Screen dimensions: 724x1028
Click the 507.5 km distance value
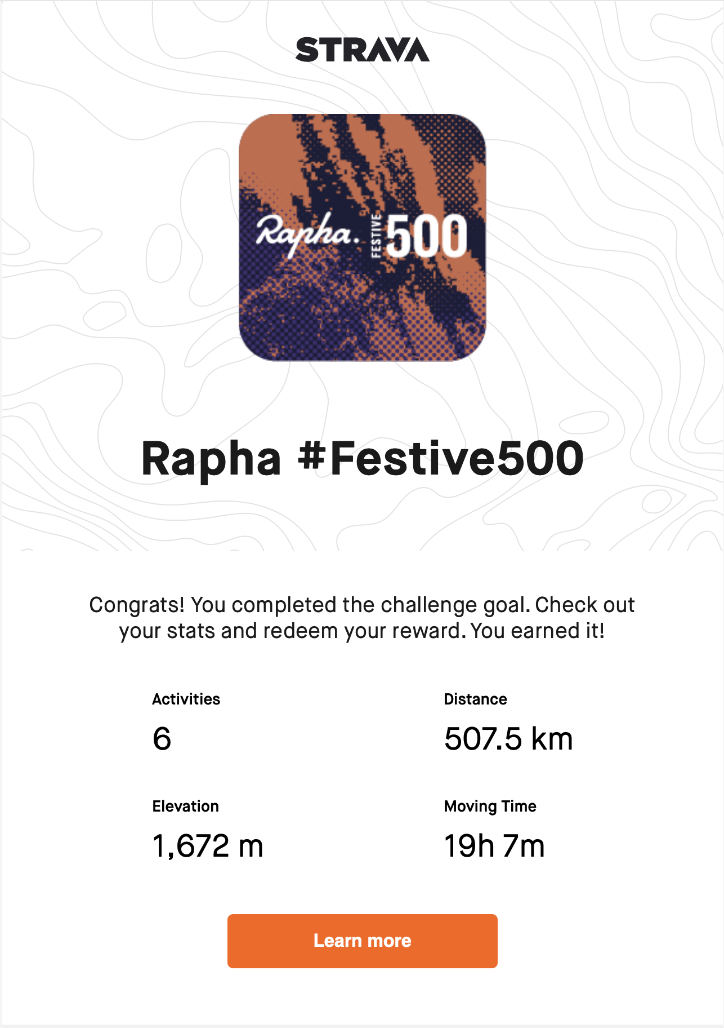pyautogui.click(x=508, y=739)
